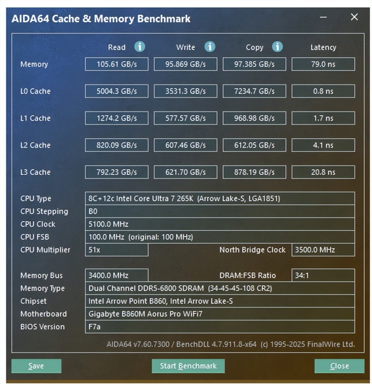This screenshot has height=384, width=372.
Task: Close window using the X icon
Action: coord(354,17)
